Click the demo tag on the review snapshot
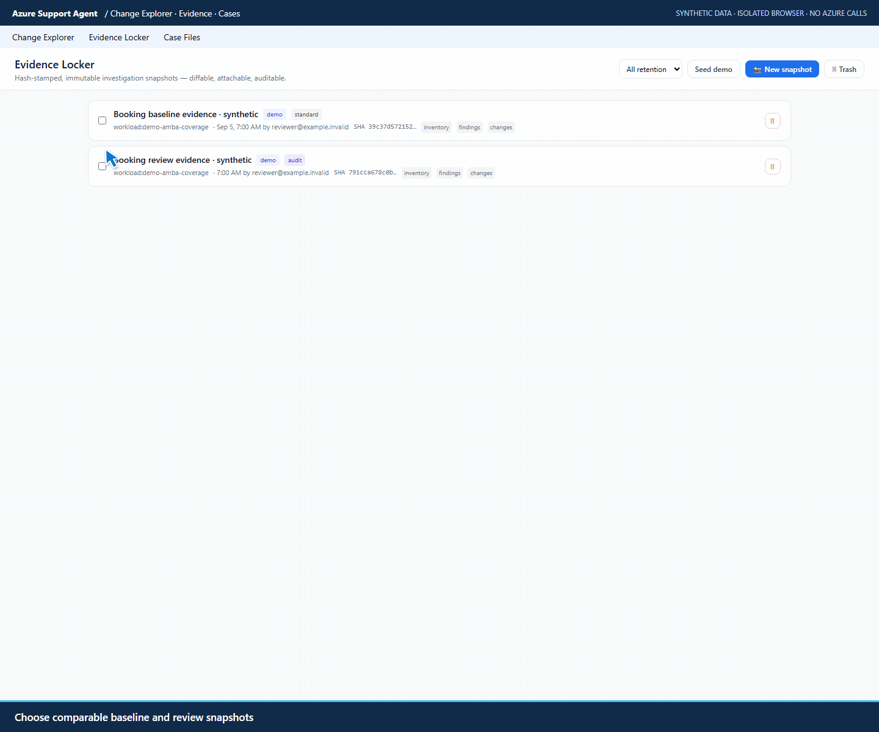879x732 pixels. click(268, 160)
